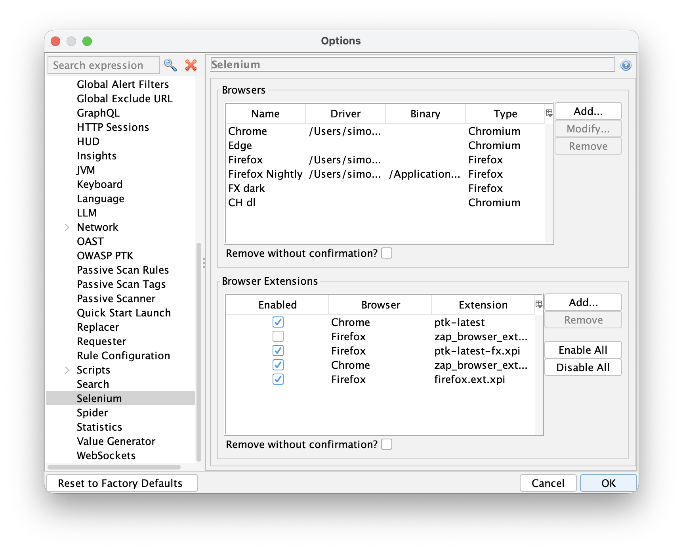Screen dimensions: 683x552
Task: Enable Remove without confirmation for Browsers
Action: (x=386, y=253)
